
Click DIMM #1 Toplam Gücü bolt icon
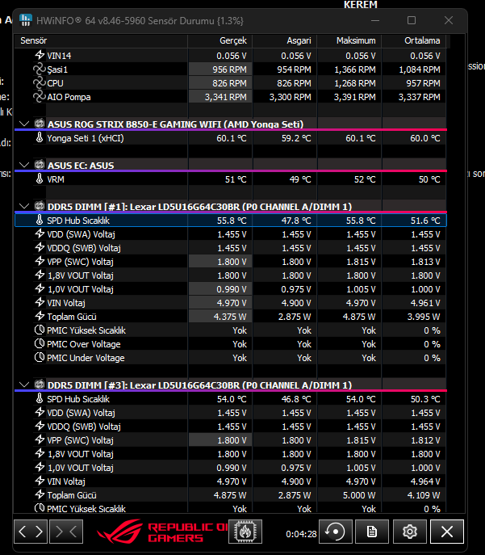40,316
